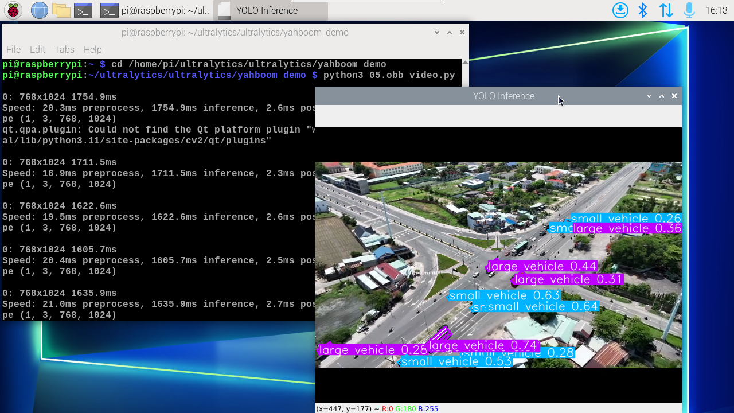Viewport: 734px width, 413px height.
Task: Click the 'cd /home/pi/ultralytics' command line
Action: click(x=248, y=64)
